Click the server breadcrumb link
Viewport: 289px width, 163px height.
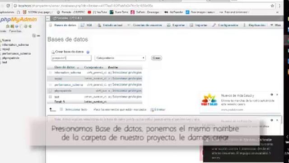[67, 18]
